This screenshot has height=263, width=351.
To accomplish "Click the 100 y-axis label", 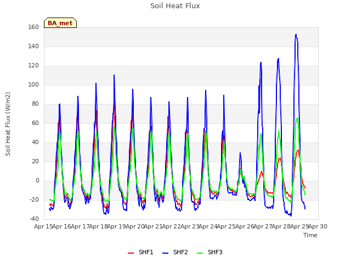I will coord(33,85).
